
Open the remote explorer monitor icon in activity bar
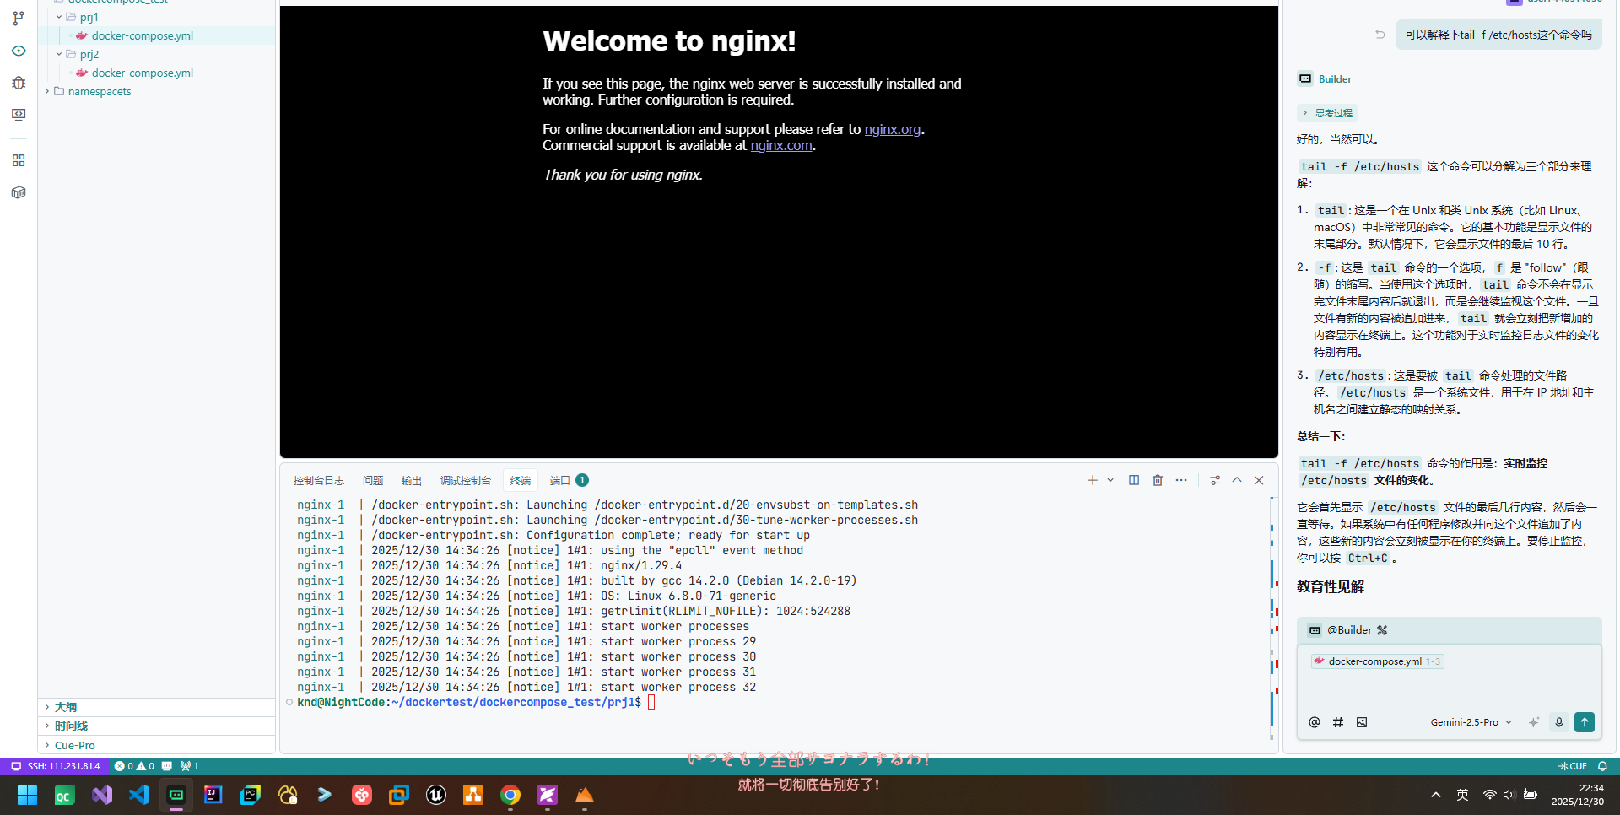click(x=19, y=115)
